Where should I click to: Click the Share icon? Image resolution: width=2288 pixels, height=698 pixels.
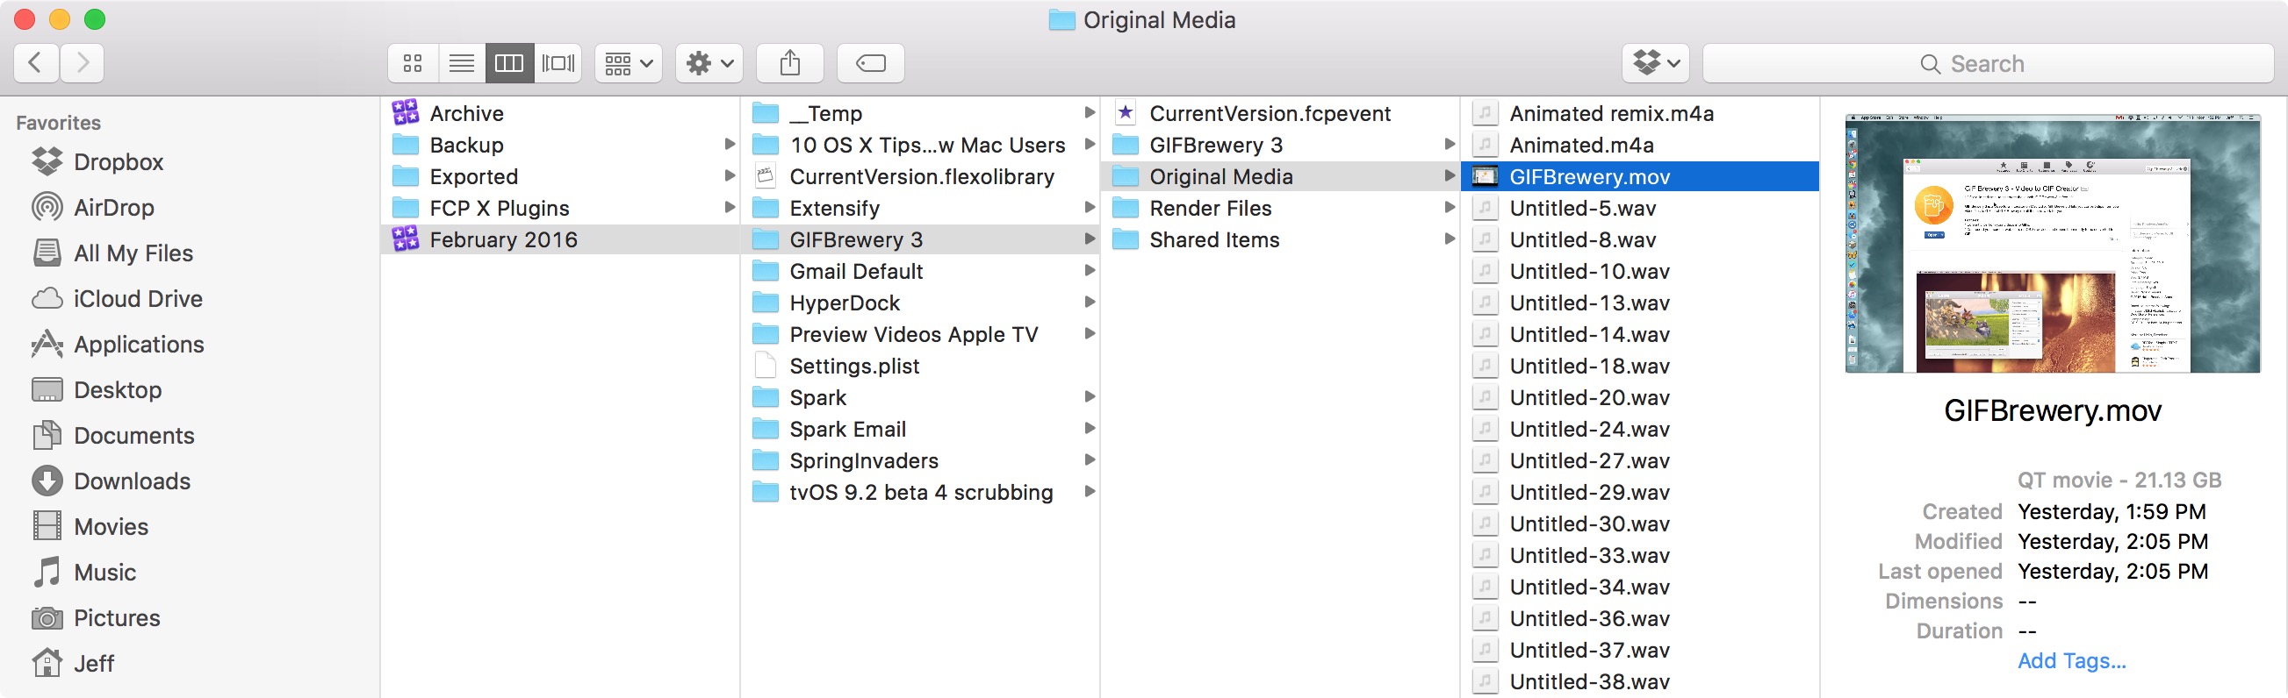(x=789, y=63)
